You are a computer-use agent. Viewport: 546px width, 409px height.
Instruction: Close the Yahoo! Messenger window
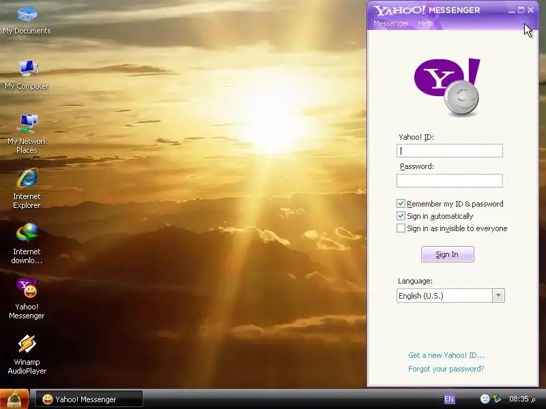[x=531, y=10]
